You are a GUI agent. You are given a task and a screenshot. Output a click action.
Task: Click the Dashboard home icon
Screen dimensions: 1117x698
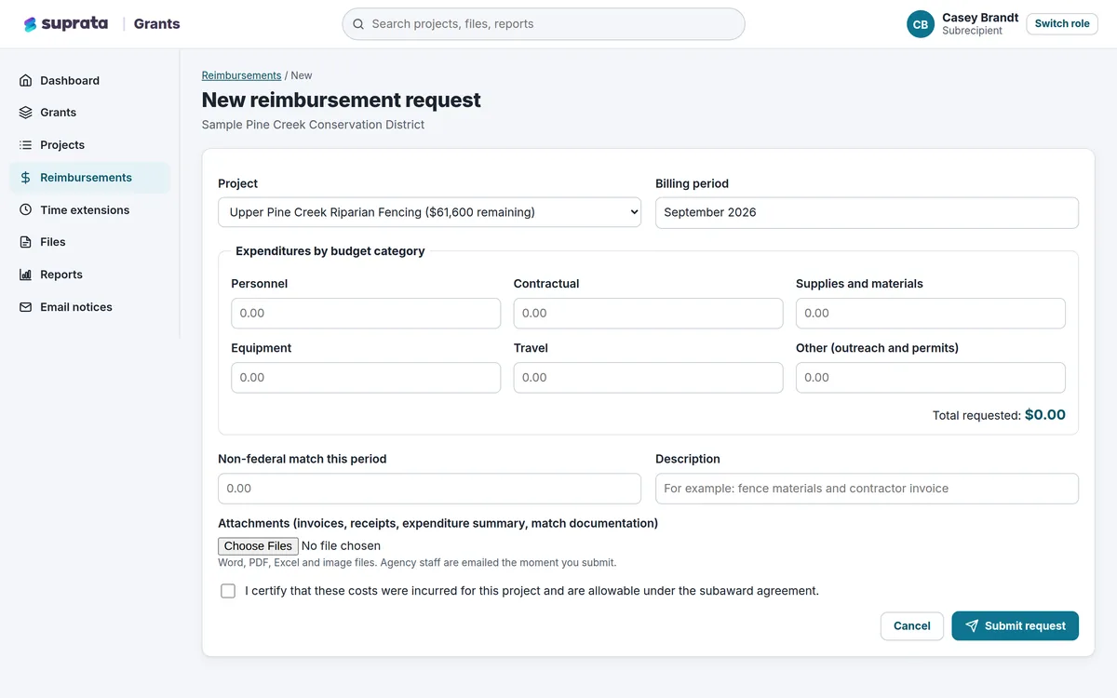[25, 81]
